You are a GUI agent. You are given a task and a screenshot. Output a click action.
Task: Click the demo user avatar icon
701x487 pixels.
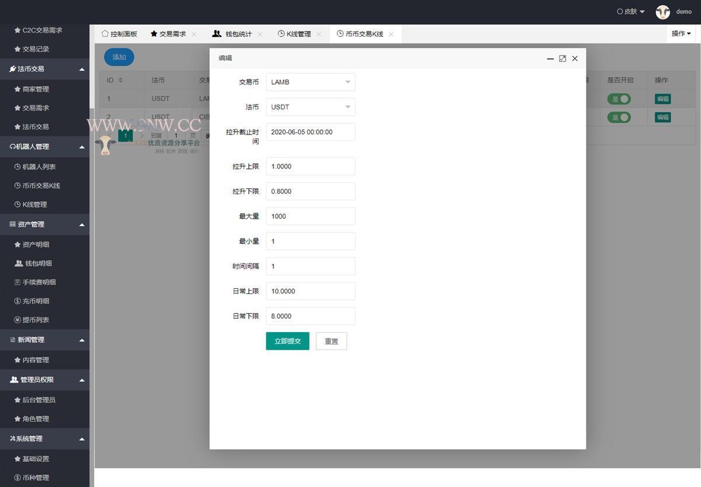(662, 12)
